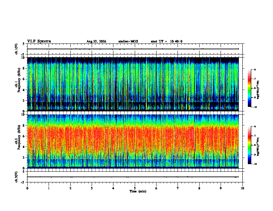The image size is (273, 211).
Task: Click the ch.1(V) waveform panel label
Action: tap(16, 49)
